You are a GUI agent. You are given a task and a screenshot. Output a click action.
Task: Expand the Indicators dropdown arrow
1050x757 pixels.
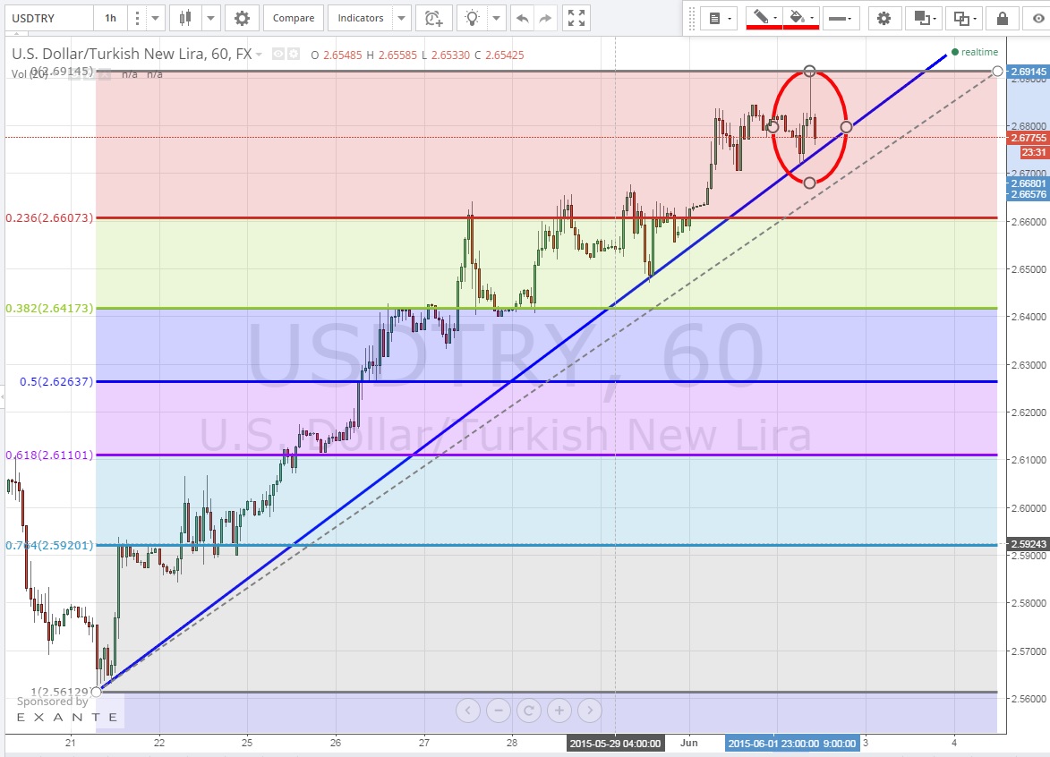click(401, 18)
